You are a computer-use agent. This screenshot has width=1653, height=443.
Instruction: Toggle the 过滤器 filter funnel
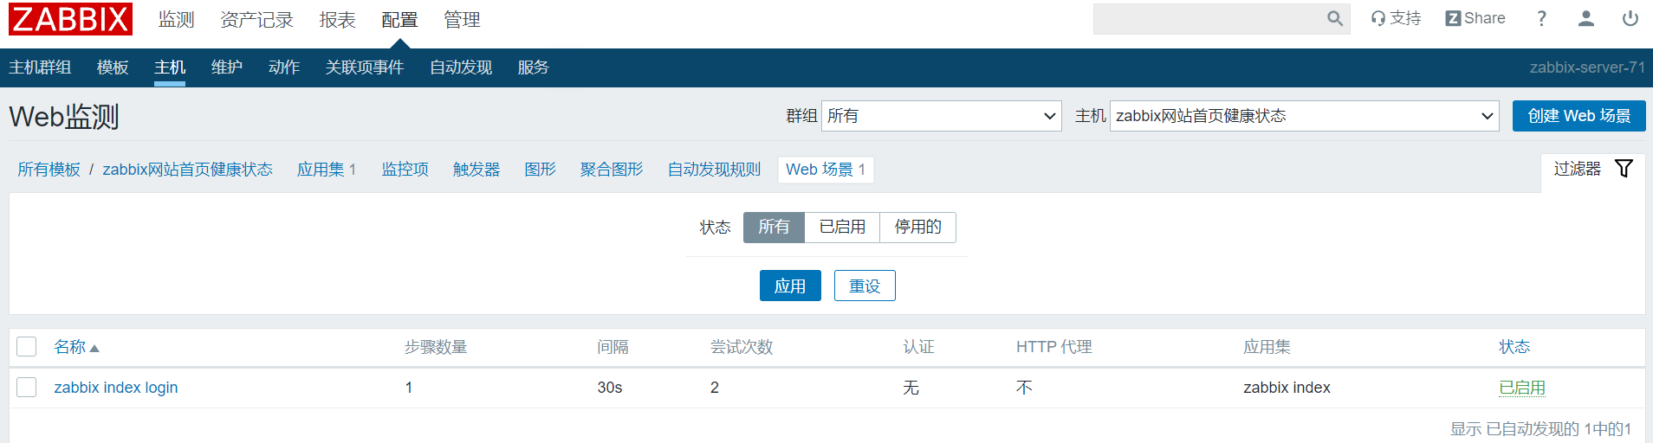(x=1624, y=169)
